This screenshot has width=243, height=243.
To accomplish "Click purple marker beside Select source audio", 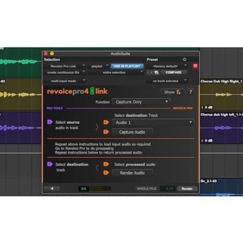I will [x=50, y=122].
